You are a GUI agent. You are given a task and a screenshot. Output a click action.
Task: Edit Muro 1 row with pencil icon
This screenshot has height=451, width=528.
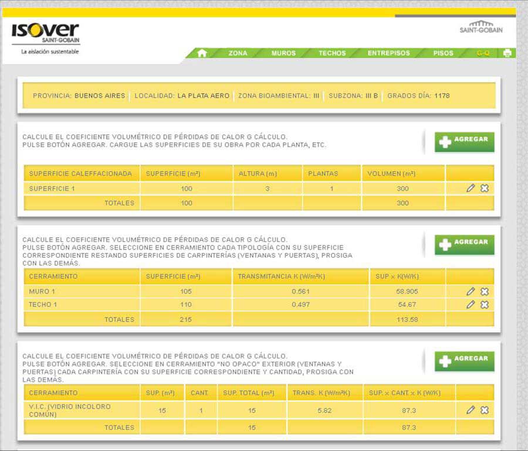tap(471, 291)
